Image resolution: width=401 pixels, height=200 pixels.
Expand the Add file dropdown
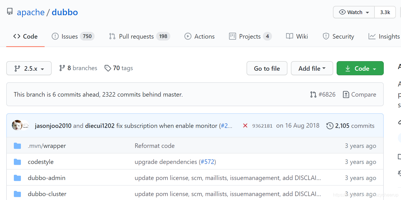312,68
